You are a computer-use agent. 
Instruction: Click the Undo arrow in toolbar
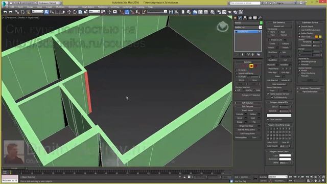(x=5, y=12)
